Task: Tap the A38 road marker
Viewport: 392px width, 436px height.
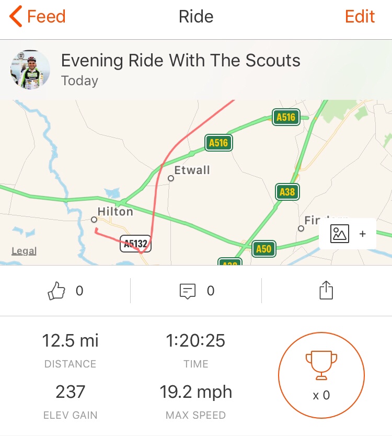Action: (x=287, y=192)
